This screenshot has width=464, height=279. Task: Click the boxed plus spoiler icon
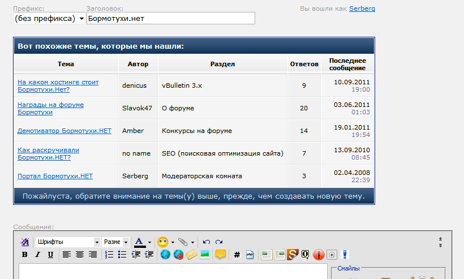tap(332, 255)
